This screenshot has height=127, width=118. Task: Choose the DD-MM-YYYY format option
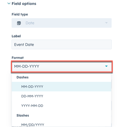click(61, 96)
